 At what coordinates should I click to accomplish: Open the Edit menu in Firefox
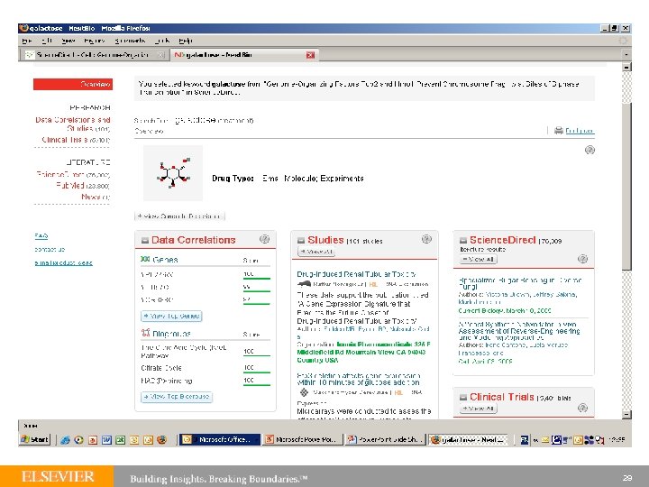coord(46,41)
